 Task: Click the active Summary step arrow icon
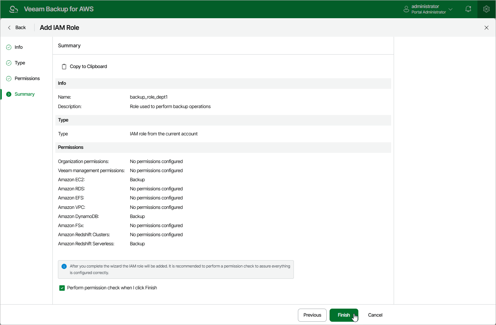pyautogui.click(x=9, y=94)
